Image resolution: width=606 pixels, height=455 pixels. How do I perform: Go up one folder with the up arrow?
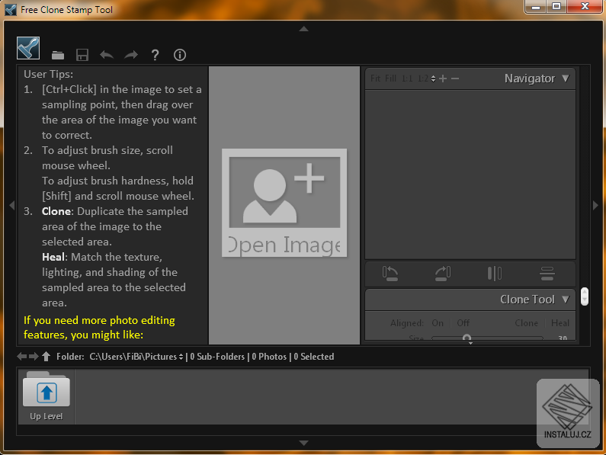pyautogui.click(x=46, y=357)
